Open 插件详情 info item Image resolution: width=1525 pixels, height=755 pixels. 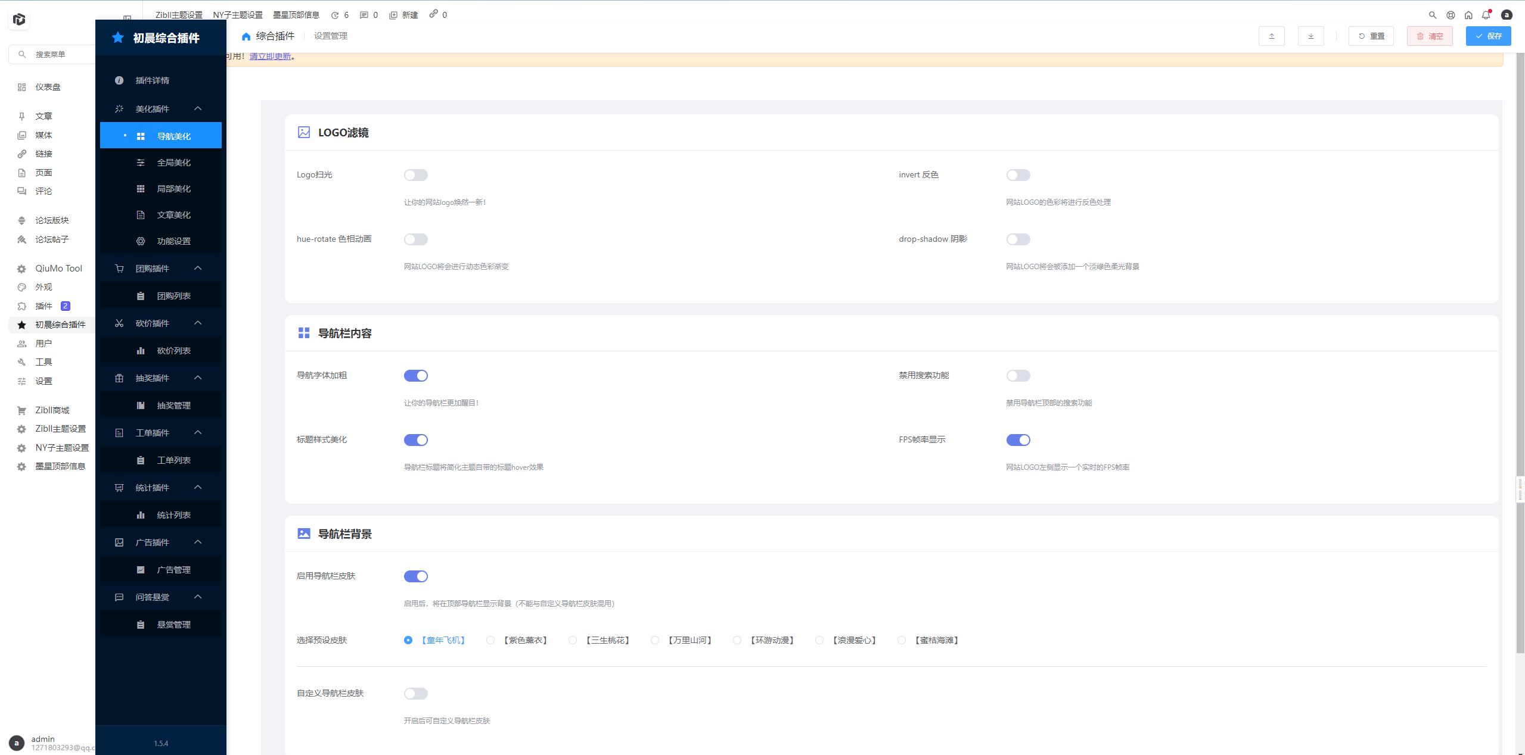(x=152, y=80)
